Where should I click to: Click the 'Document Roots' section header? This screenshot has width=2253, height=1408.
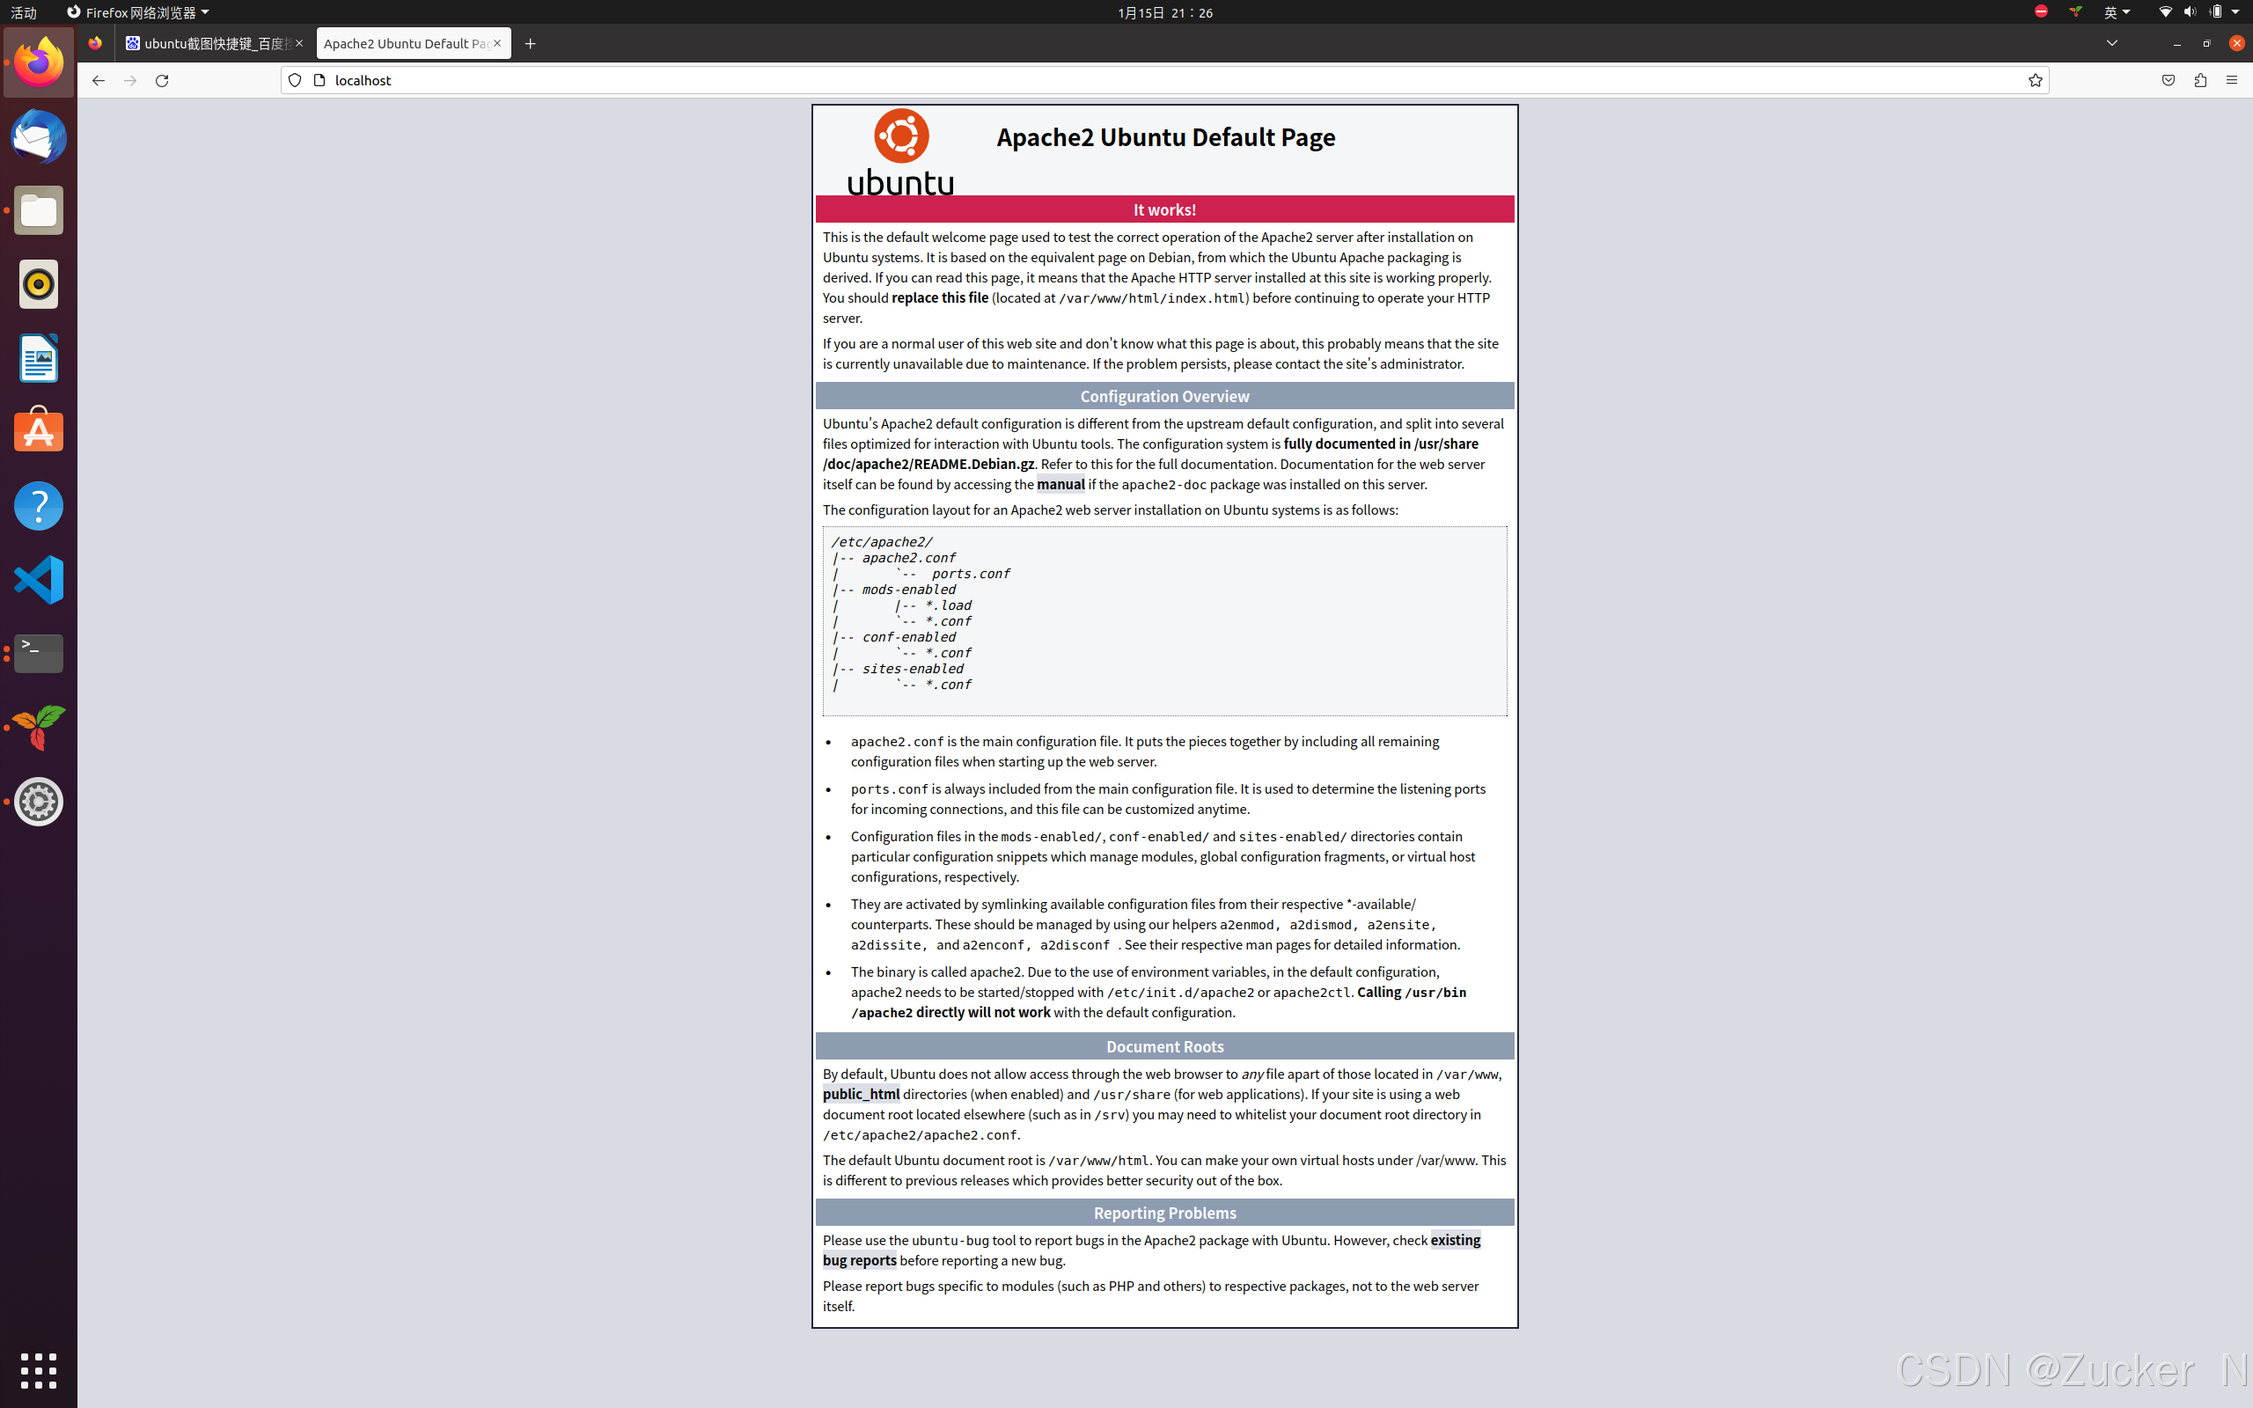pyautogui.click(x=1164, y=1045)
